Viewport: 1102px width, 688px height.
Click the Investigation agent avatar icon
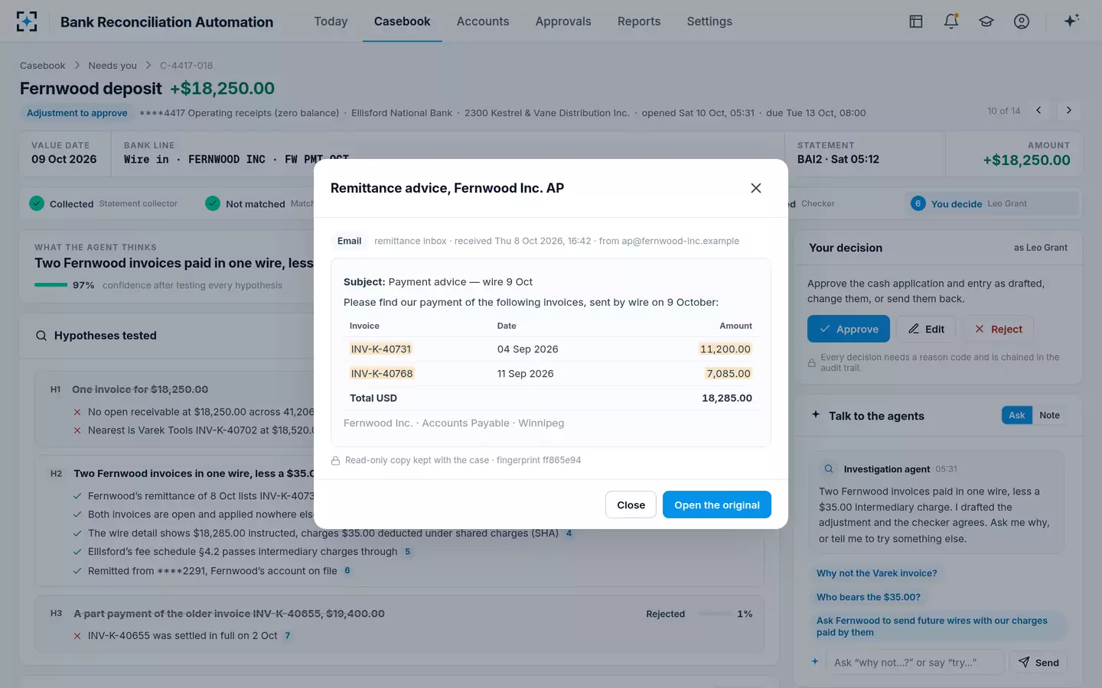(x=829, y=469)
